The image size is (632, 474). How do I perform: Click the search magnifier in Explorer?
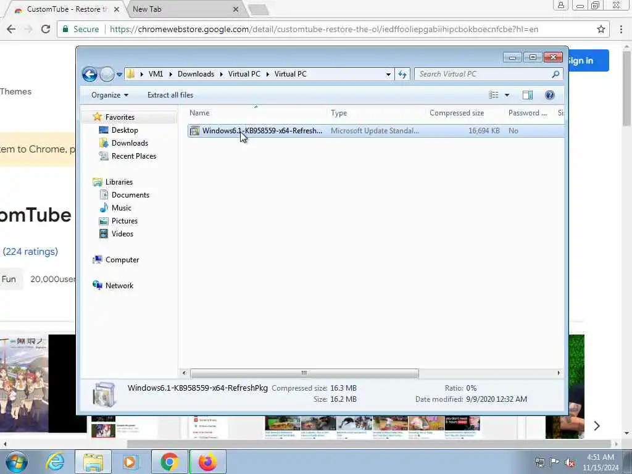[x=555, y=74]
